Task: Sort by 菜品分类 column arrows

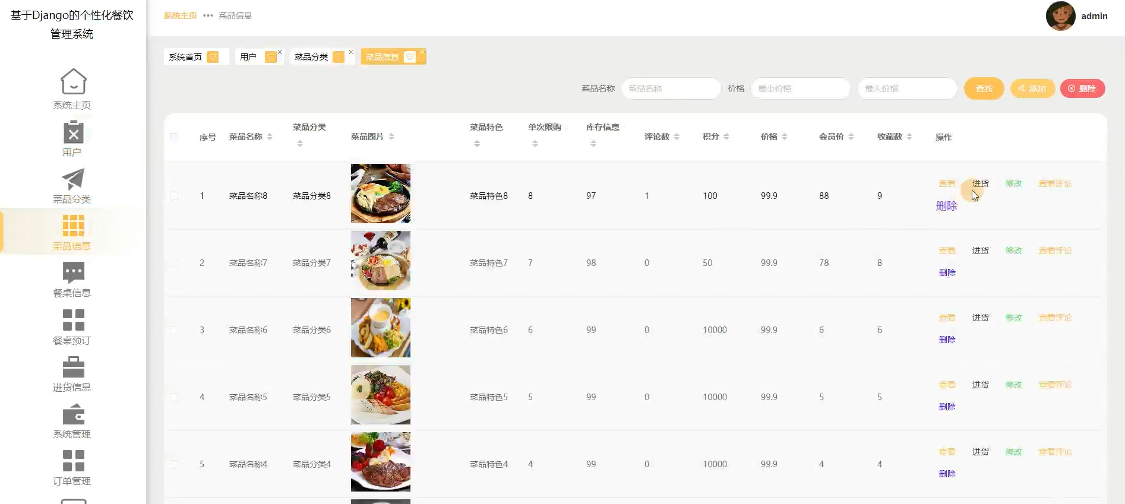Action: [x=300, y=144]
